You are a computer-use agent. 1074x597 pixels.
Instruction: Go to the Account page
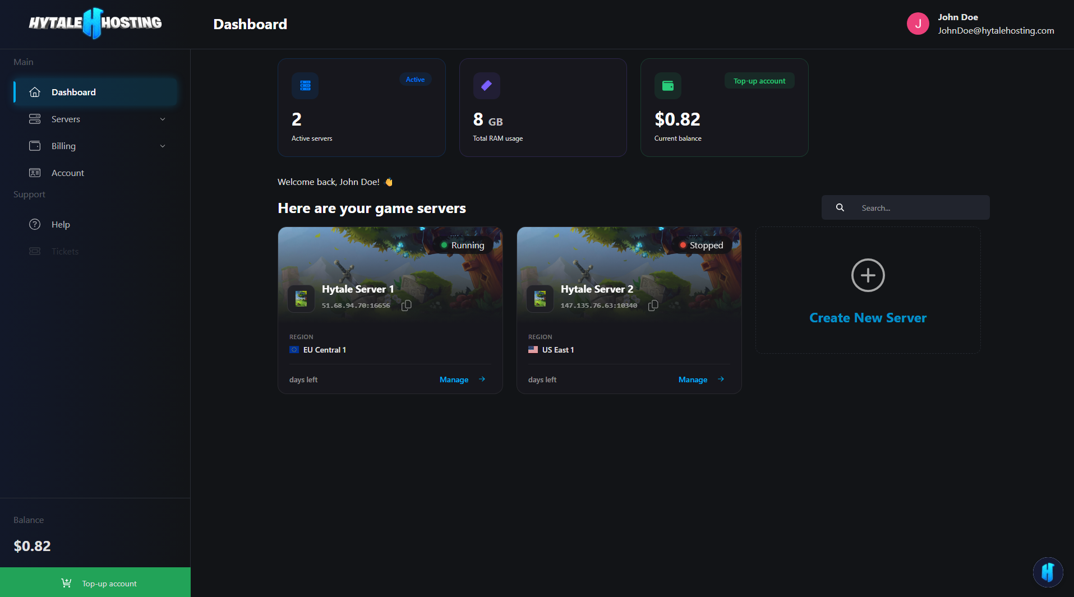[x=95, y=173]
